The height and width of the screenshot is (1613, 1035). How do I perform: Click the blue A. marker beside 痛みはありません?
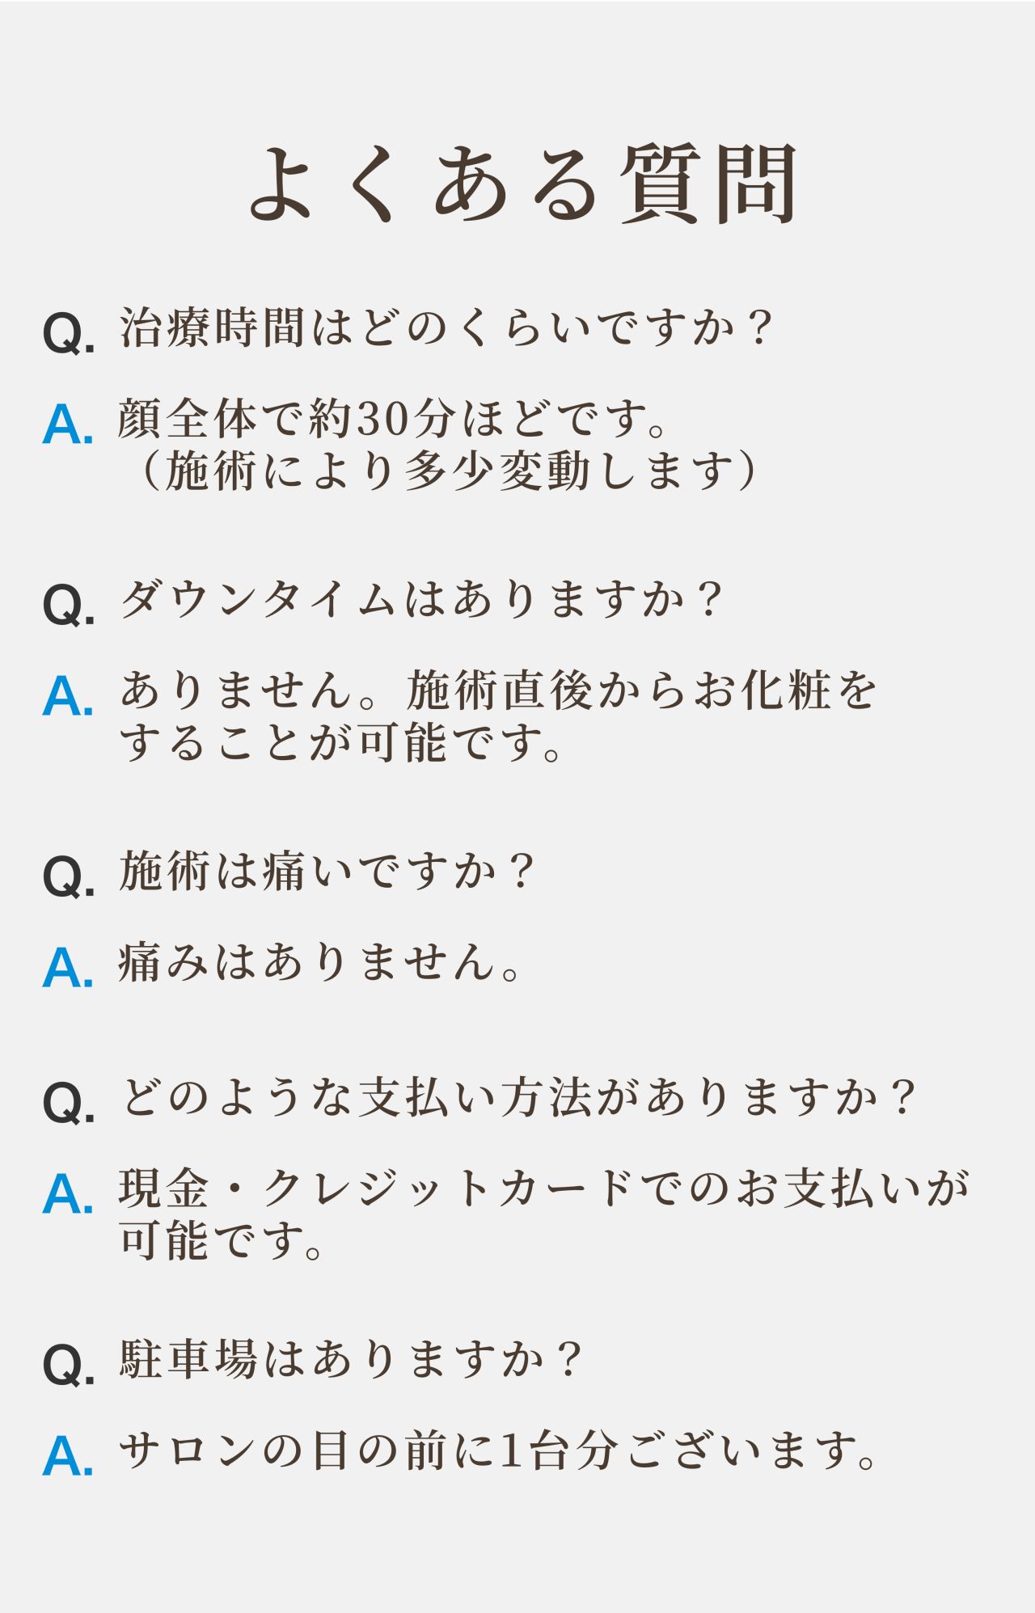tap(68, 967)
